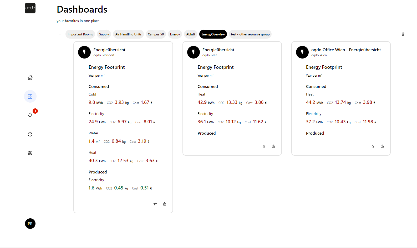Open the Home icon in sidebar
The width and height of the screenshot is (417, 248).
pyautogui.click(x=30, y=78)
